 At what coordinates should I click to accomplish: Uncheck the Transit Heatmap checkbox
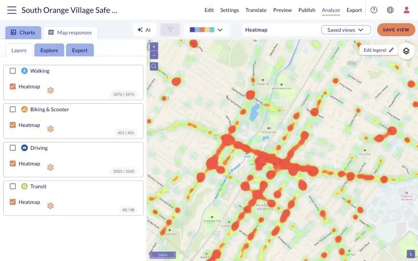point(13,202)
